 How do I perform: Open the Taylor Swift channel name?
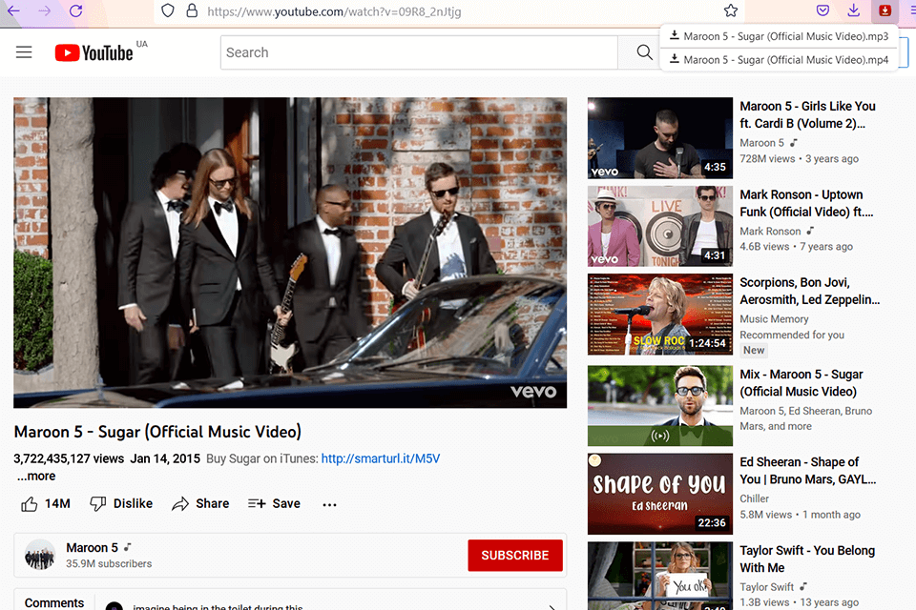click(766, 587)
